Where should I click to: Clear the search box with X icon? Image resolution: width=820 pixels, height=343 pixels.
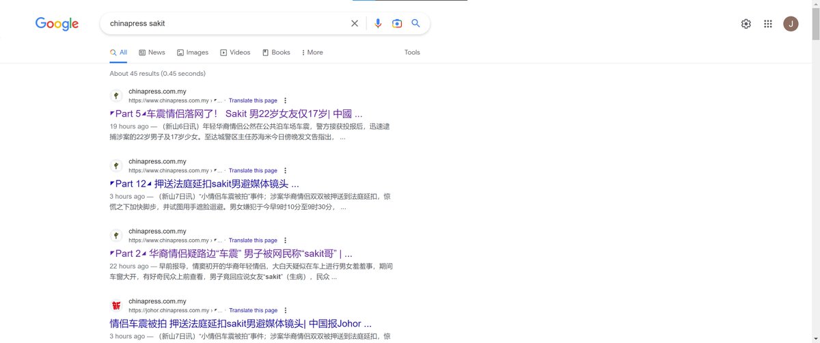pyautogui.click(x=355, y=23)
